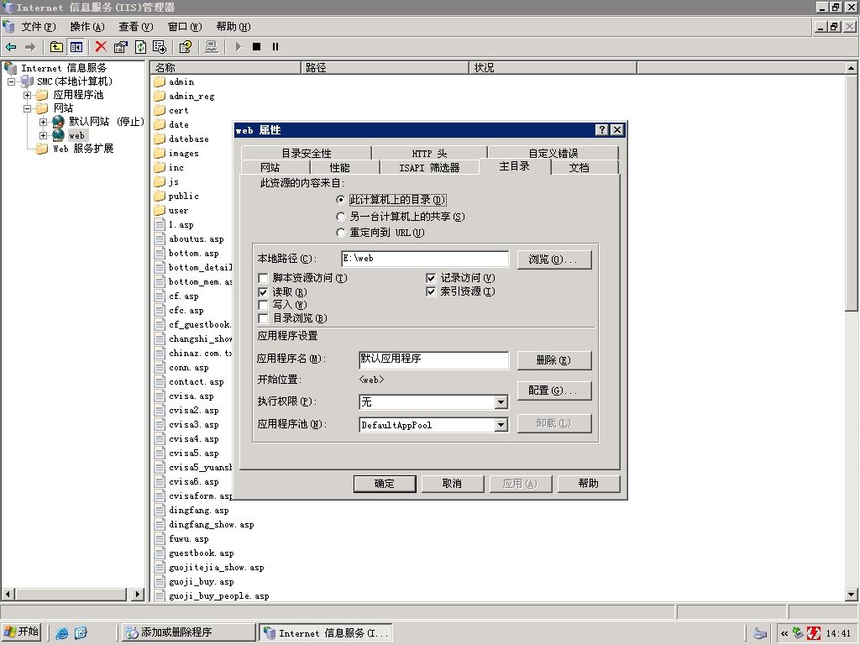The image size is (860, 645).
Task: Click the file list scroll down arrow
Action: pyautogui.click(x=852, y=595)
